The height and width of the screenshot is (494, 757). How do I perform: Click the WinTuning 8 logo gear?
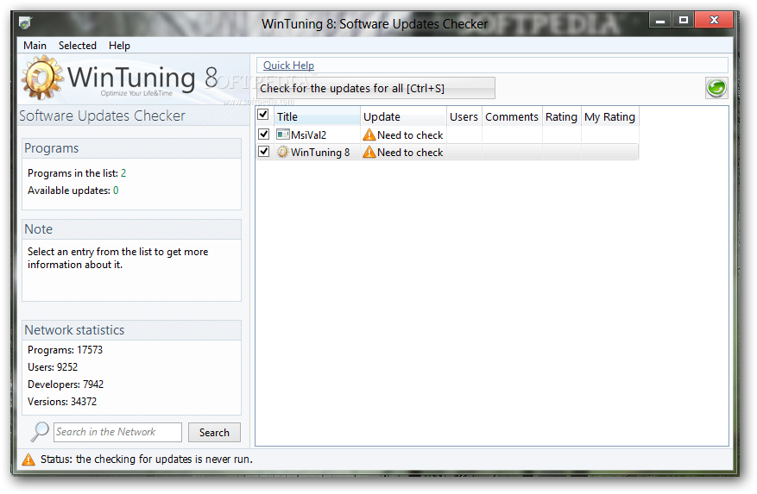point(42,78)
